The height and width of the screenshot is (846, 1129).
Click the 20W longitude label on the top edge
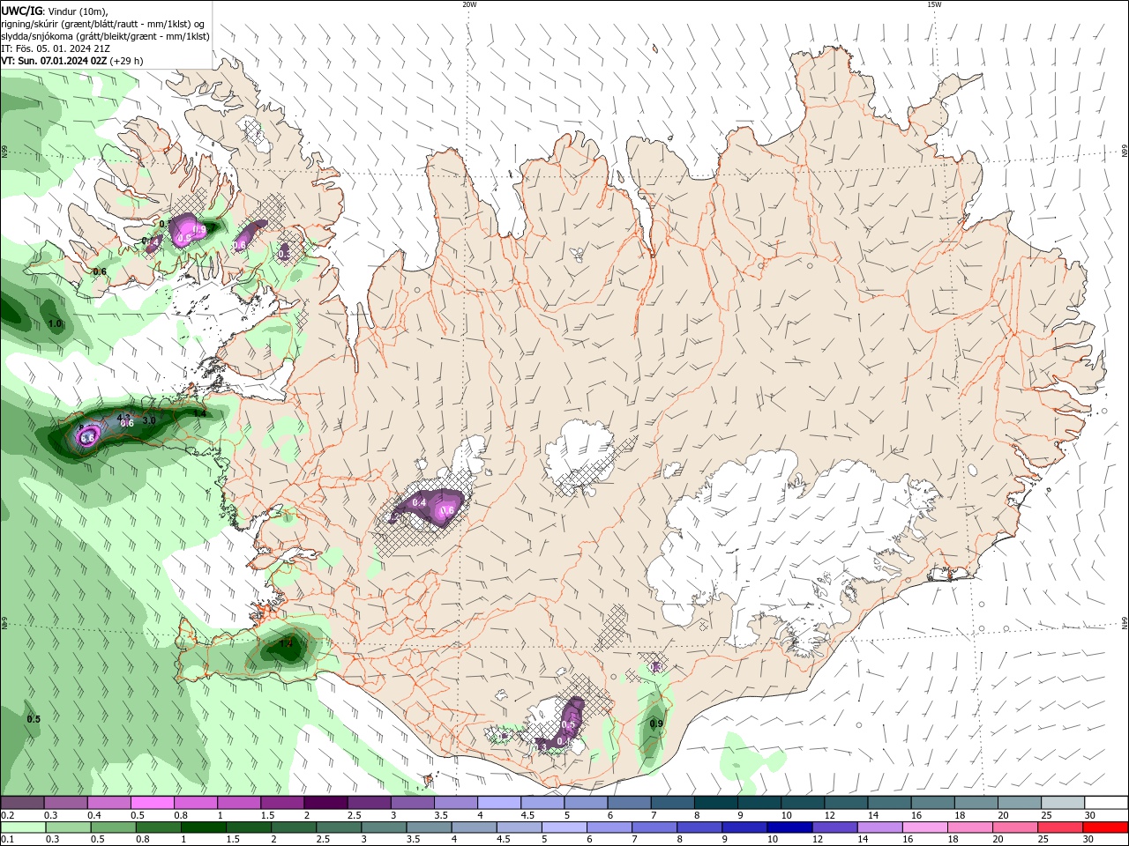pyautogui.click(x=469, y=4)
